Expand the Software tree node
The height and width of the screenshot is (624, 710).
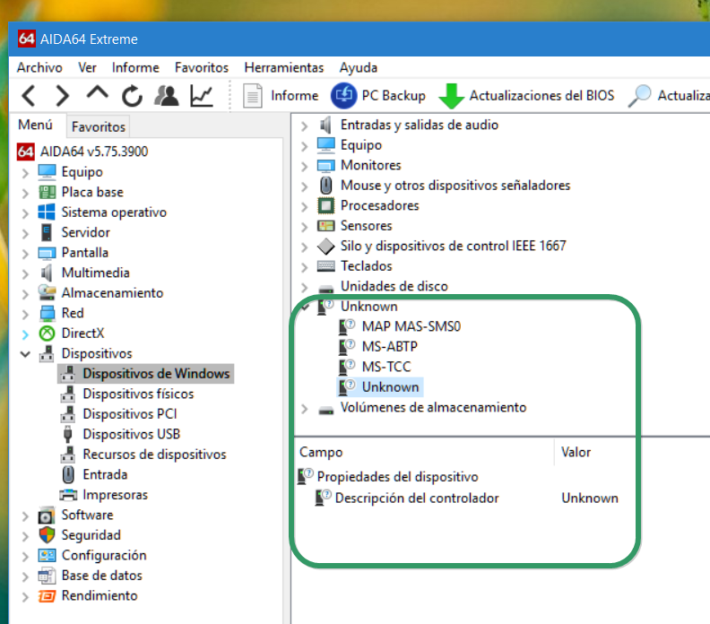pyautogui.click(x=25, y=516)
